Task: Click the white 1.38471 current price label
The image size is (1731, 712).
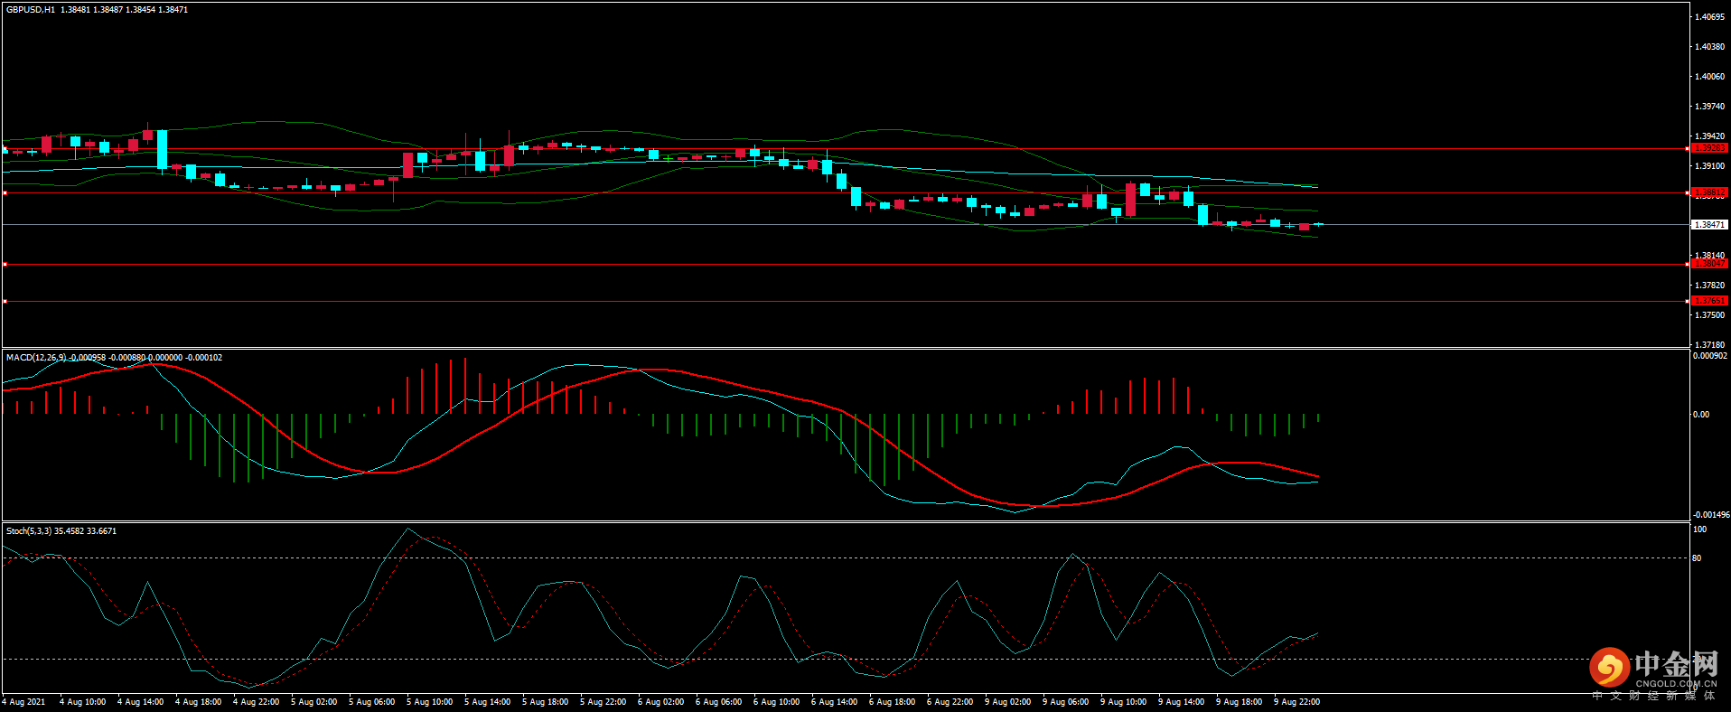Action: pos(1709,224)
